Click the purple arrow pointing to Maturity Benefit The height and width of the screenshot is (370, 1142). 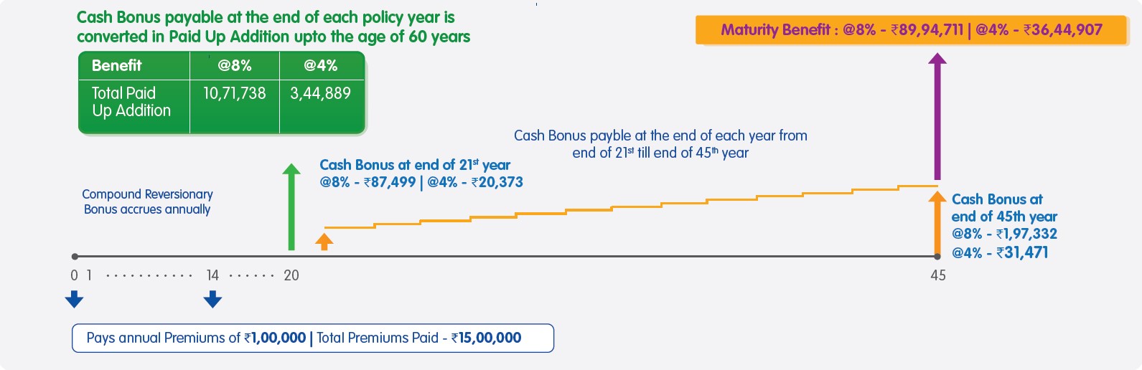click(937, 117)
